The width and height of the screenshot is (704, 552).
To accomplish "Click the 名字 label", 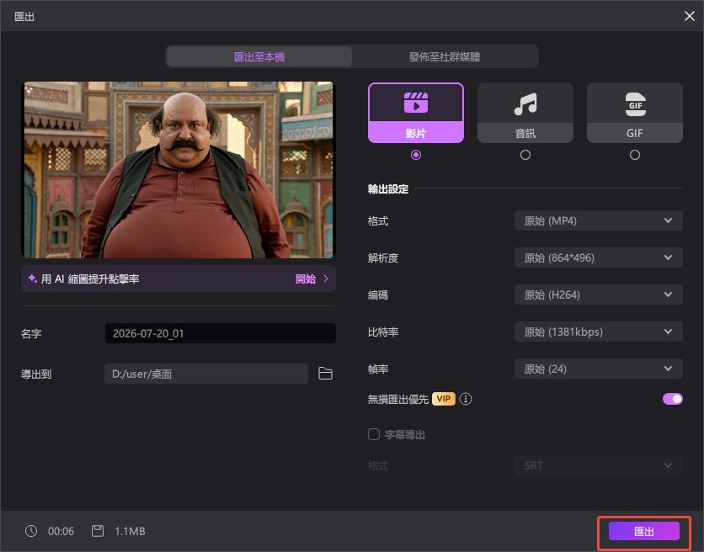I will pyautogui.click(x=31, y=333).
